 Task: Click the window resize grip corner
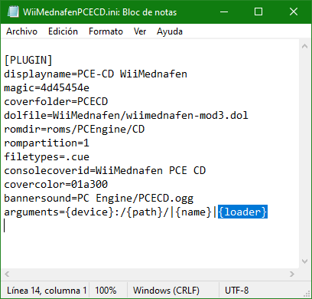(307, 294)
